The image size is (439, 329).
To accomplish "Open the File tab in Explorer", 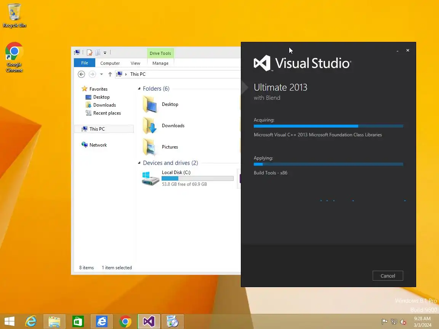I will coord(85,63).
